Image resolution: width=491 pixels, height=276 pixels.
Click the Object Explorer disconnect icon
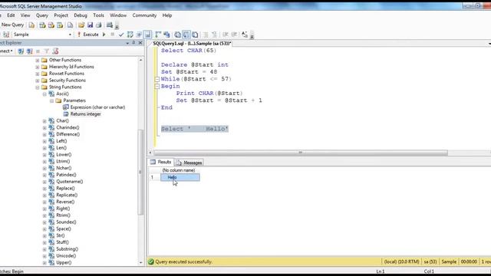(30, 51)
